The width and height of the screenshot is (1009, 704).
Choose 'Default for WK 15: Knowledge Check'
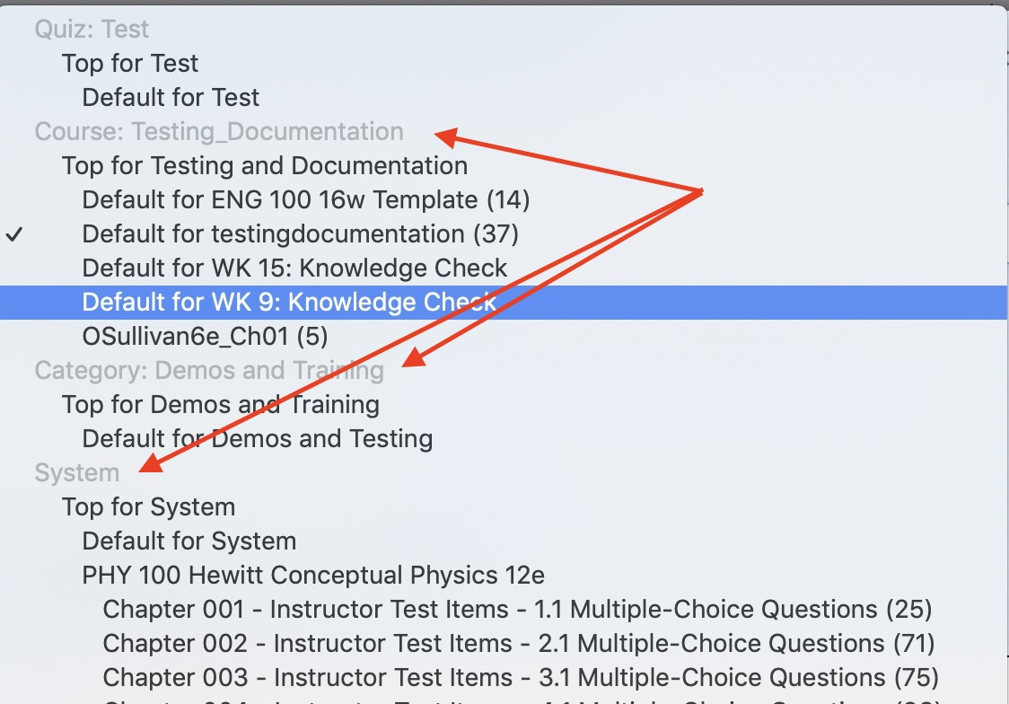294,268
